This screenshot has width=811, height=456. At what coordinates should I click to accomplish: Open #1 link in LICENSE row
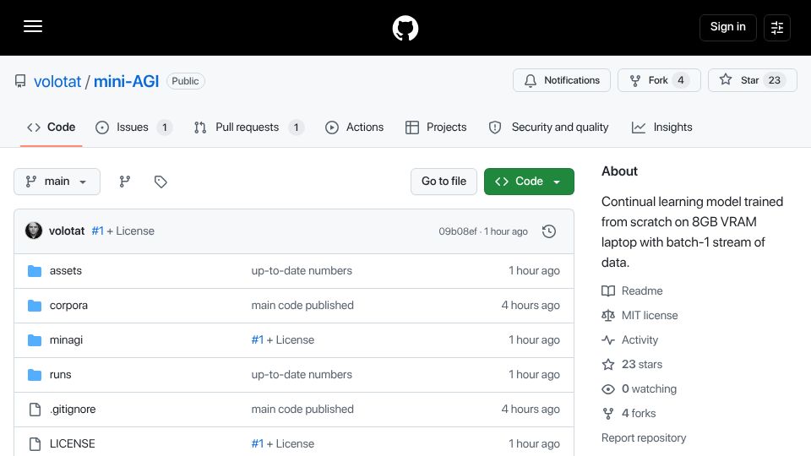258,444
